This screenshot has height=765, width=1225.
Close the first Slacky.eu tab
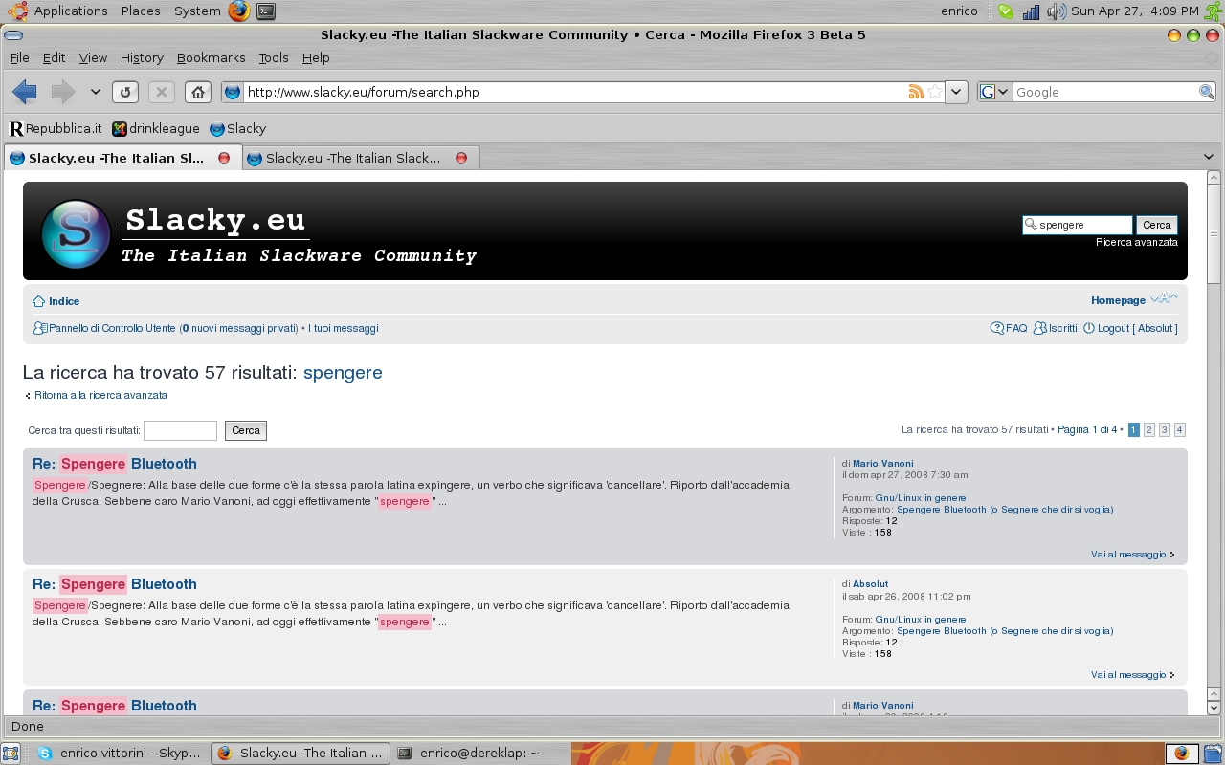224,158
